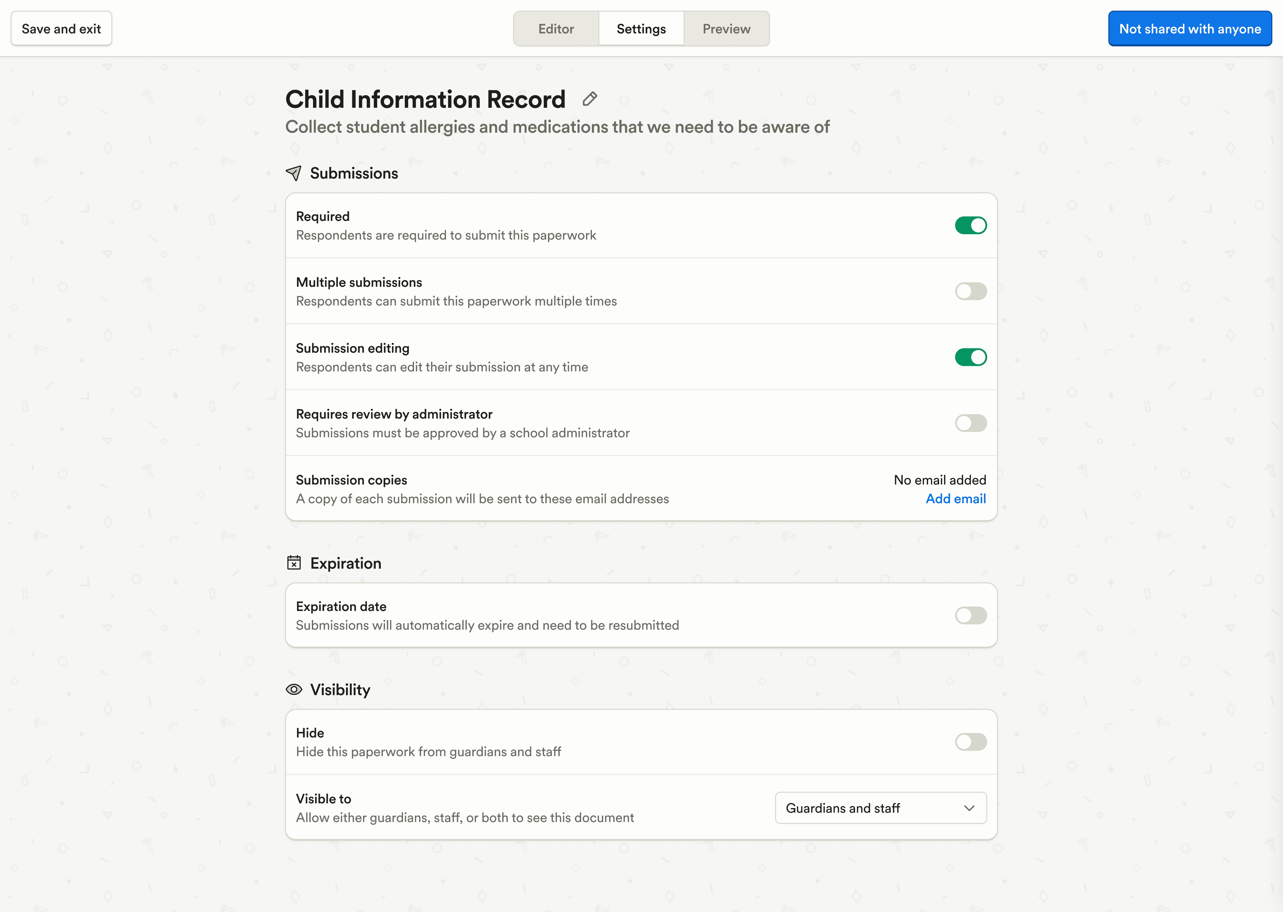The height and width of the screenshot is (912, 1283).
Task: Expand the Guardians and staff selector chevron
Action: coord(968,808)
